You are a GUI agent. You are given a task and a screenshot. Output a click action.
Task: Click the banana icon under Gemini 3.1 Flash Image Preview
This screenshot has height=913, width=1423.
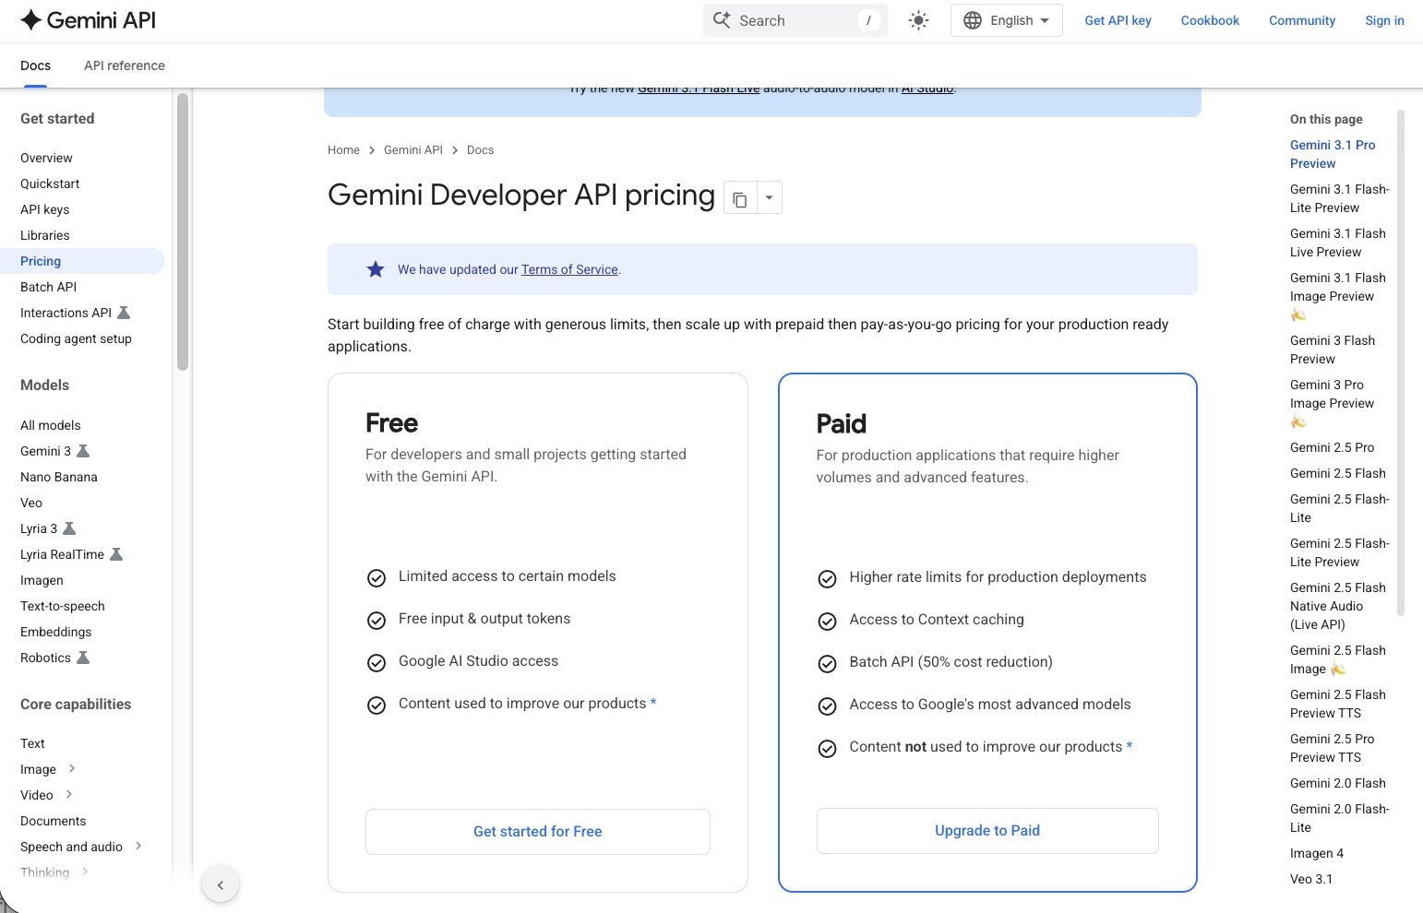tap(1298, 315)
